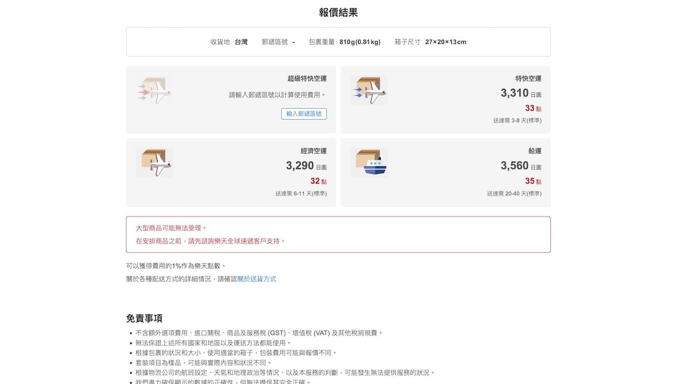This screenshot has width=683, height=384.
Task: Open the 關於送貨方式 link
Action: [x=257, y=279]
